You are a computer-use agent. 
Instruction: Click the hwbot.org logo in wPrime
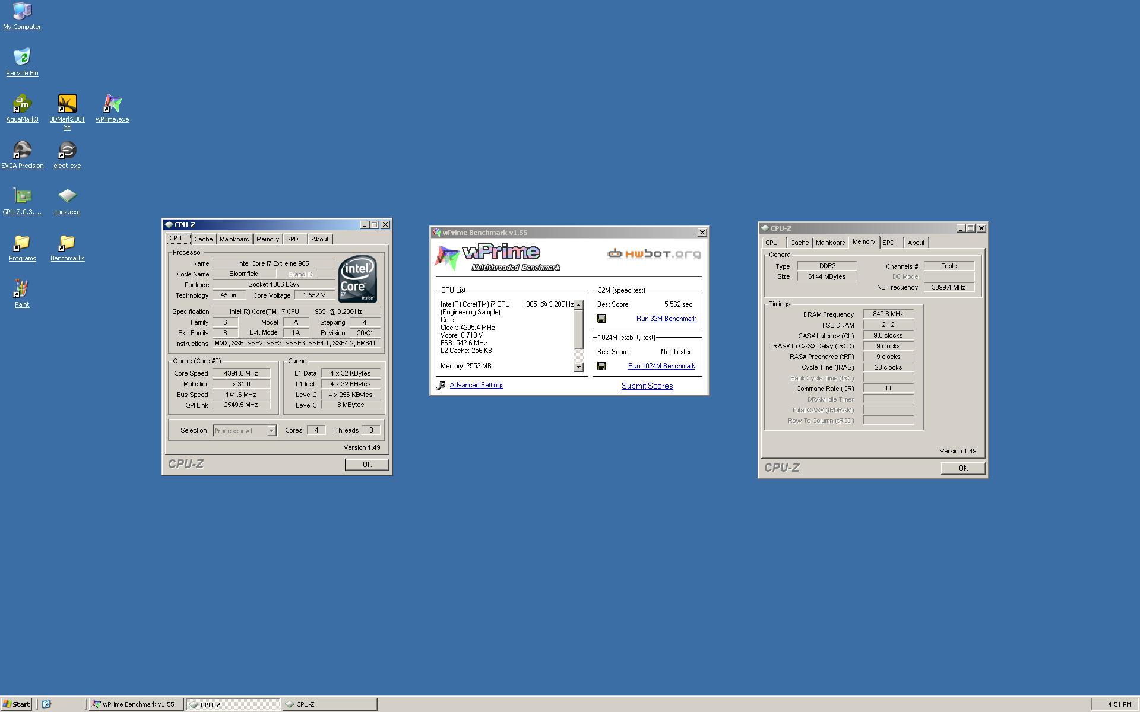coord(653,254)
